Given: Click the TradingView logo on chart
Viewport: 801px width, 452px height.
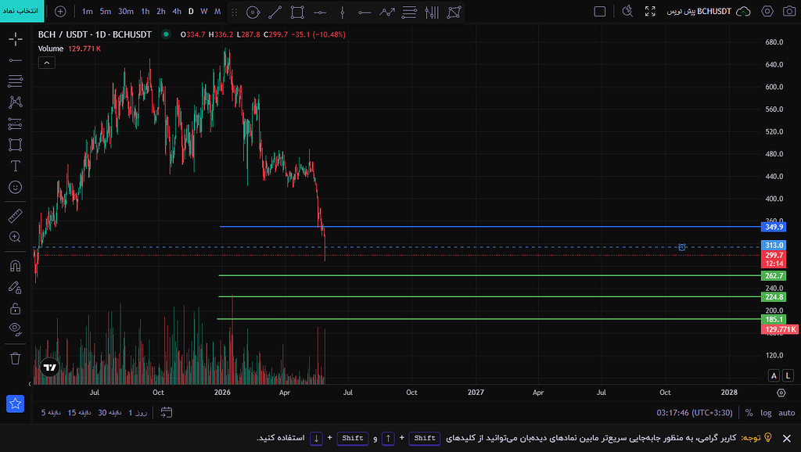Looking at the screenshot, I should [49, 368].
